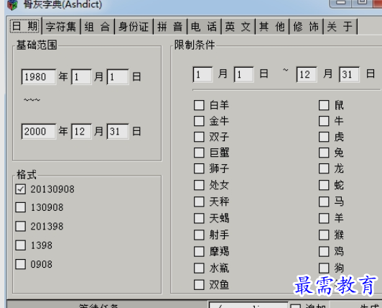Check the 蛇 animal year checkbox

324,185
